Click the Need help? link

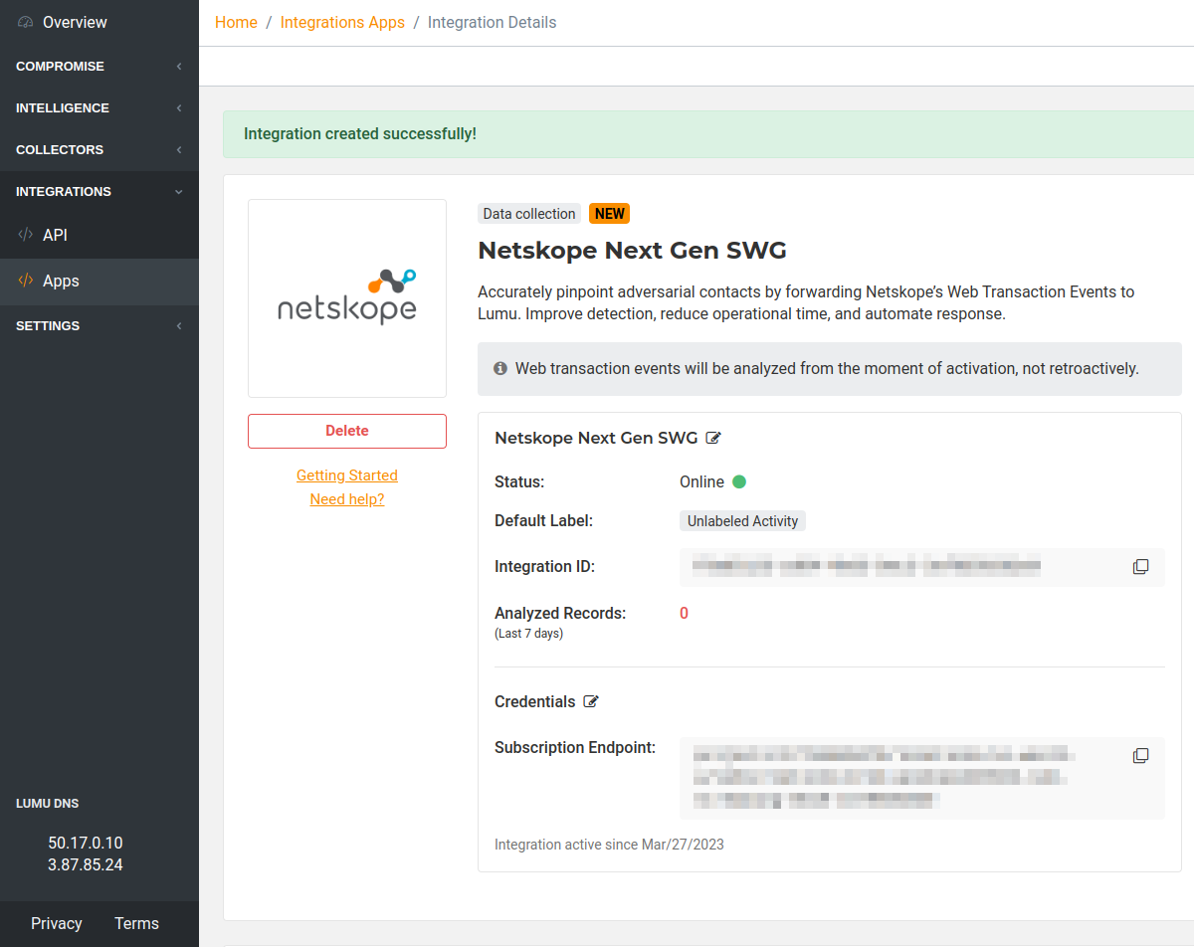click(347, 499)
